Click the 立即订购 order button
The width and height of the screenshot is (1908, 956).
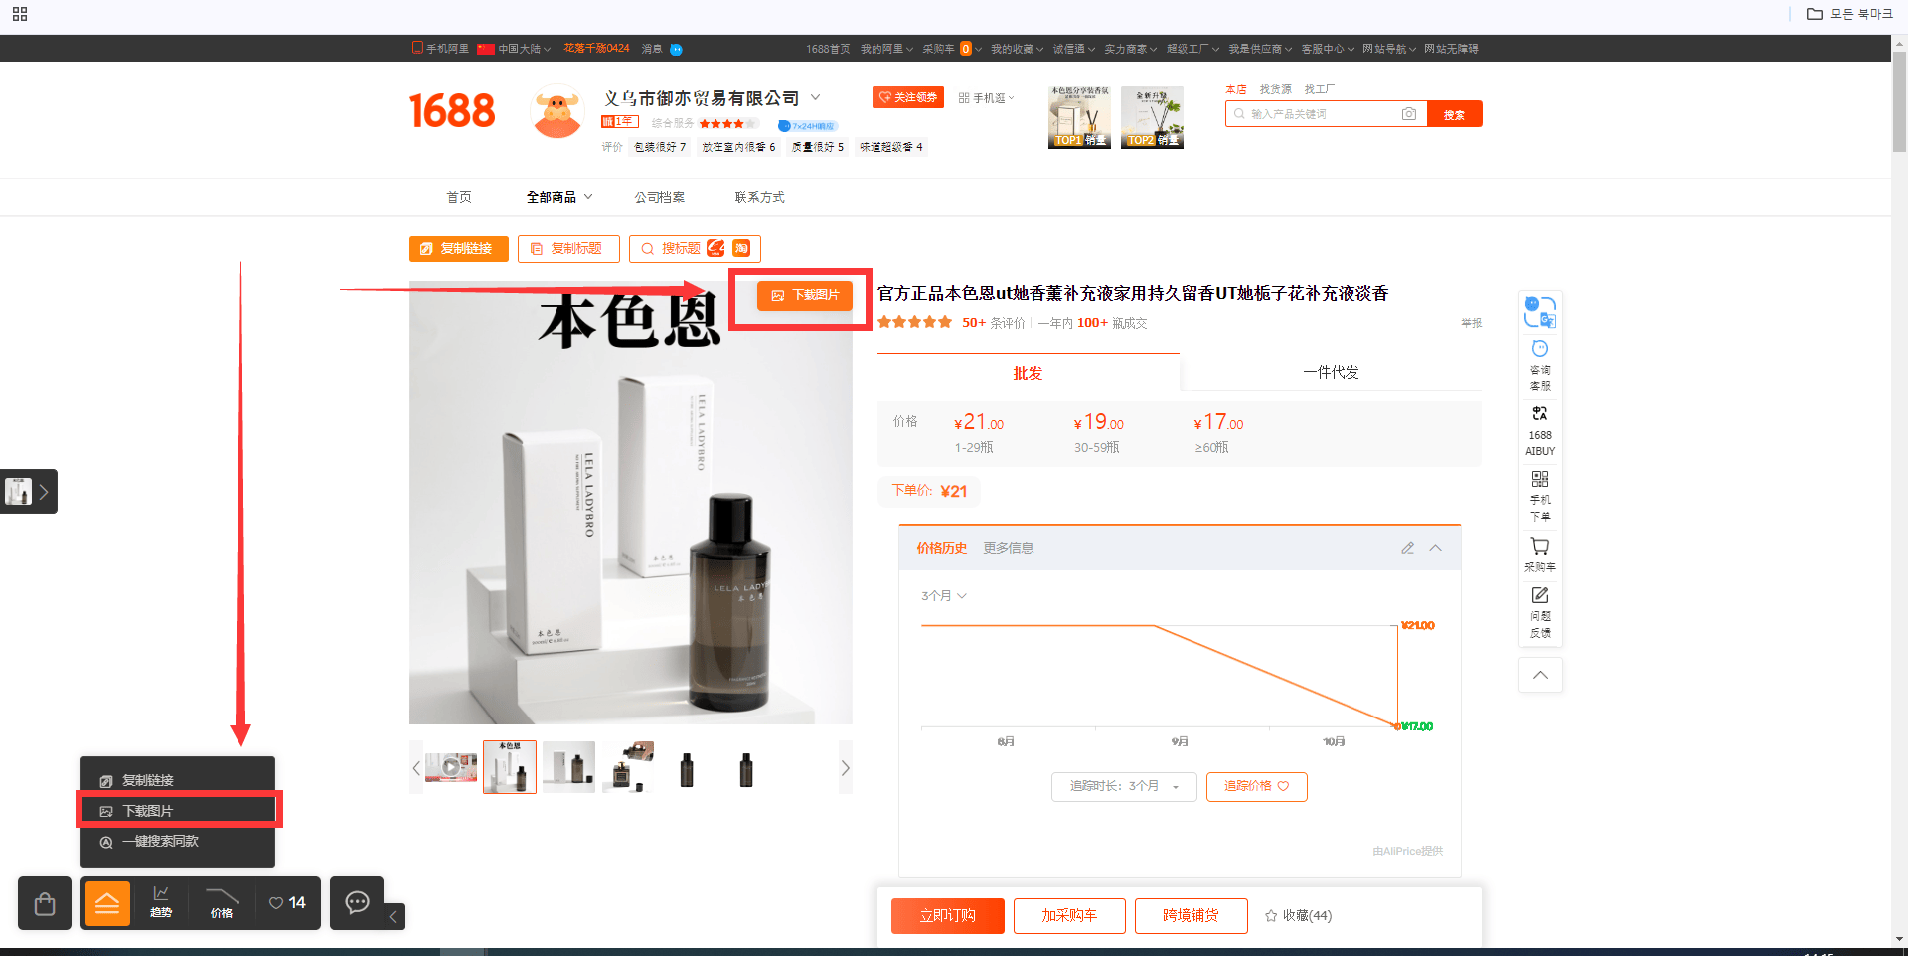(947, 915)
